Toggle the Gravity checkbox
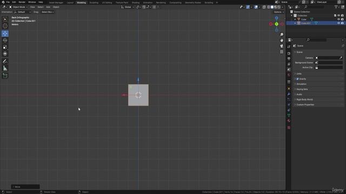Screen dimensions: 346x194 pyautogui.click(x=297, y=79)
